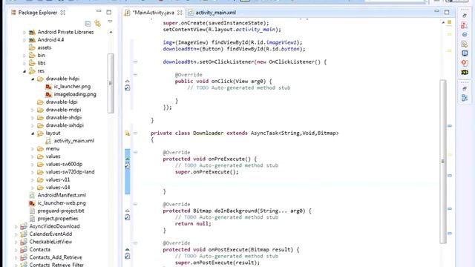
Task: Expand the drawable-xhdpi folder
Action: [x=33, y=118]
